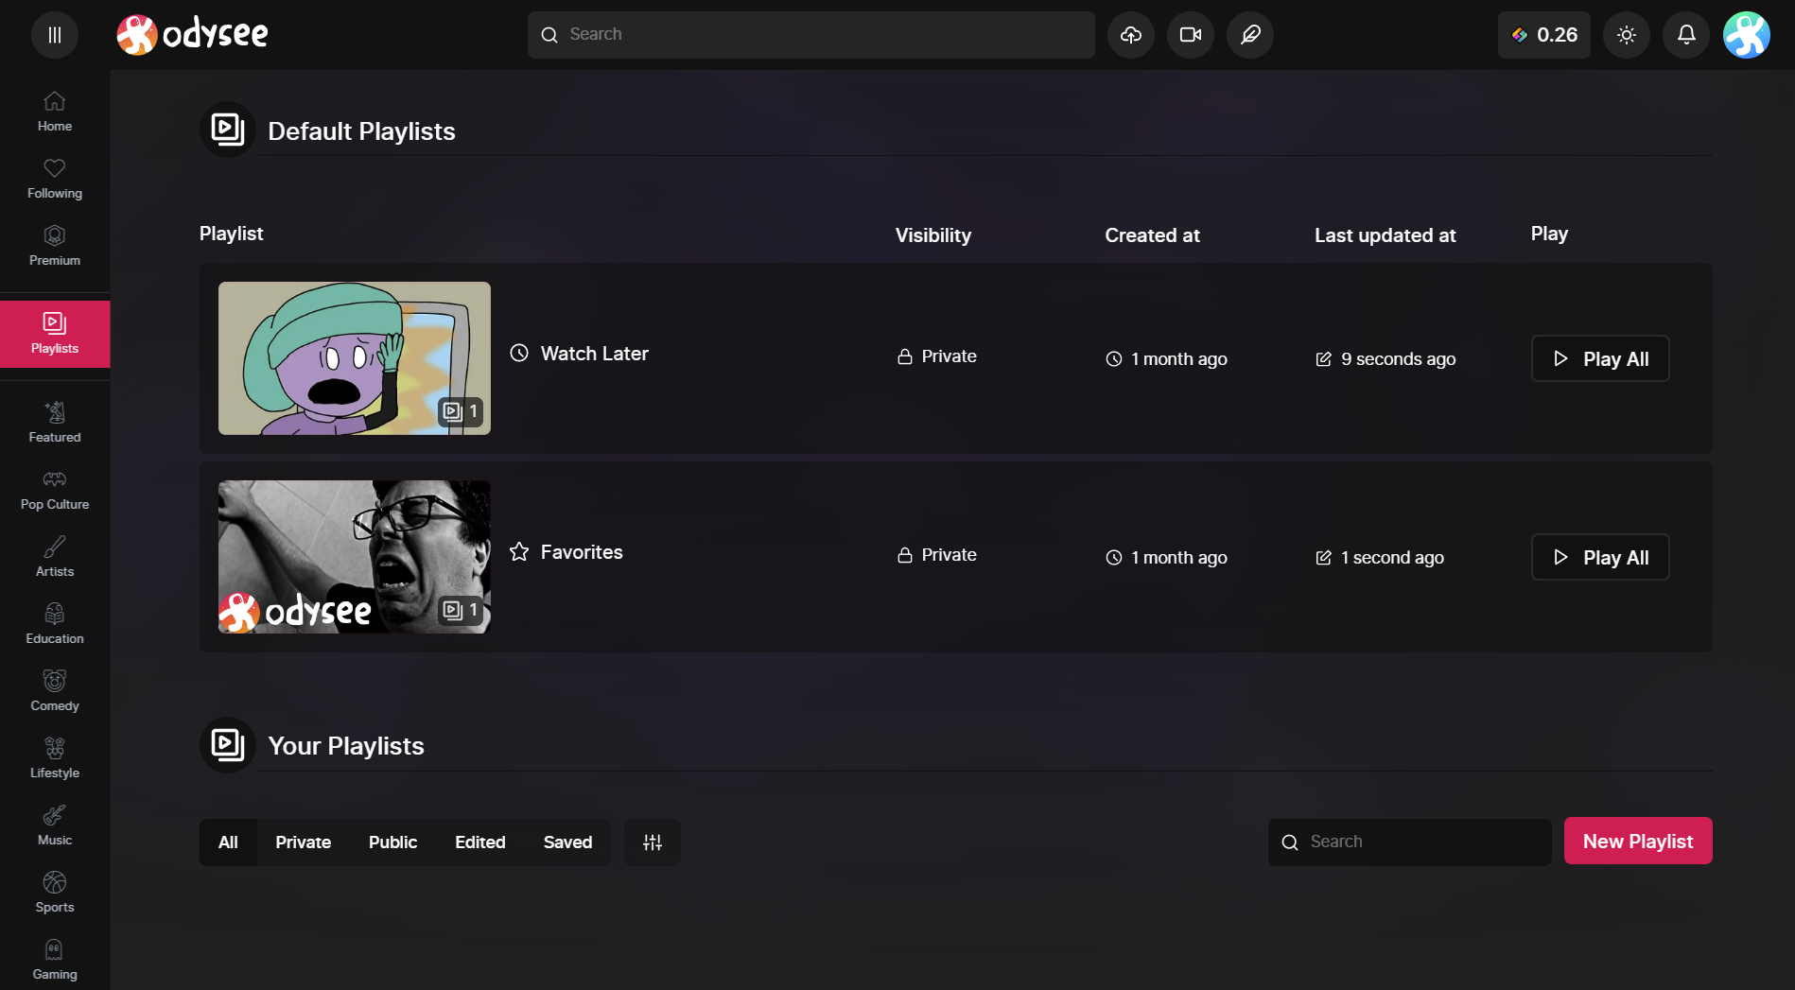Open Favorites thumbnail
1795x990 pixels.
pyautogui.click(x=355, y=557)
